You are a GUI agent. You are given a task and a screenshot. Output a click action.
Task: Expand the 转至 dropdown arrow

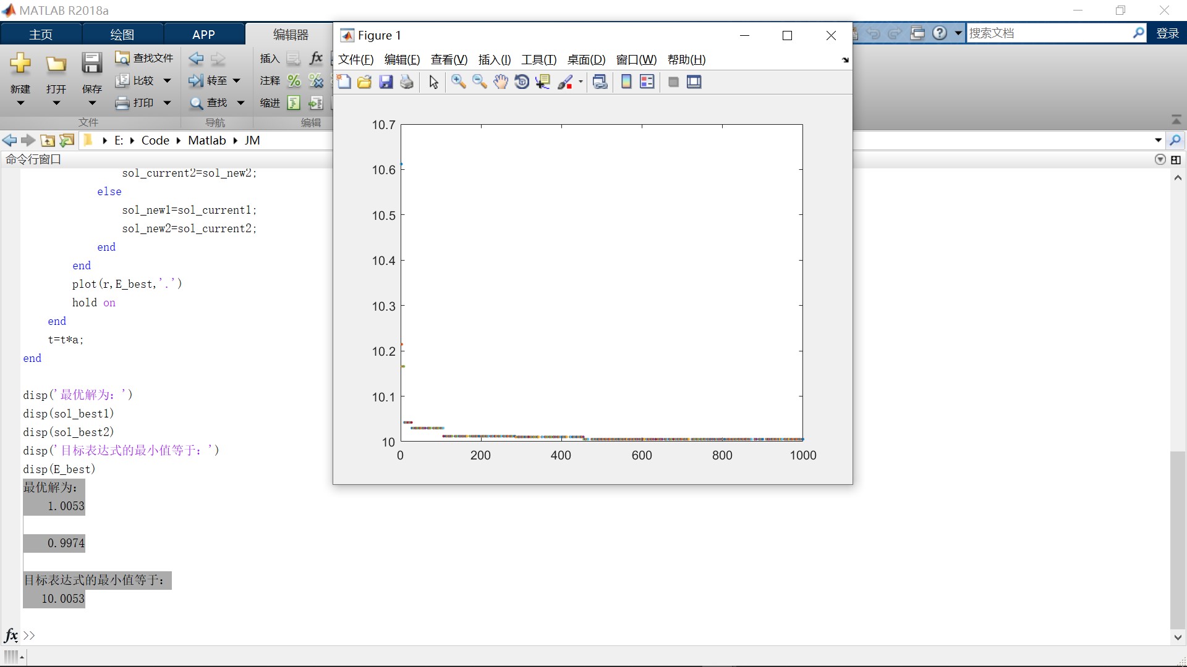236,80
